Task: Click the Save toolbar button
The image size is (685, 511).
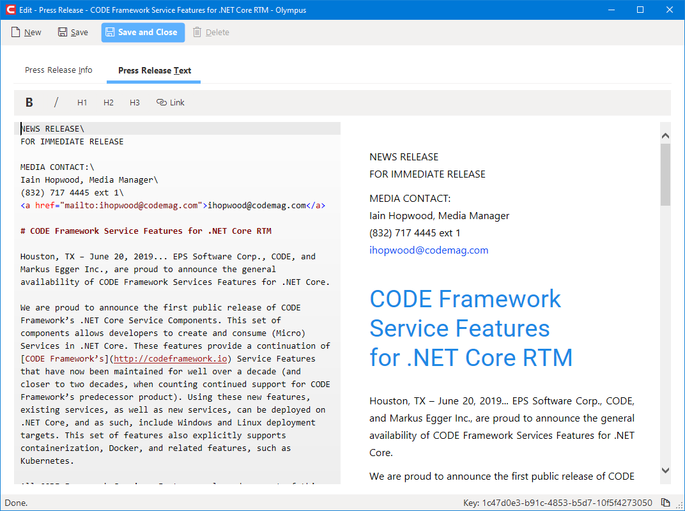Action: click(x=73, y=33)
